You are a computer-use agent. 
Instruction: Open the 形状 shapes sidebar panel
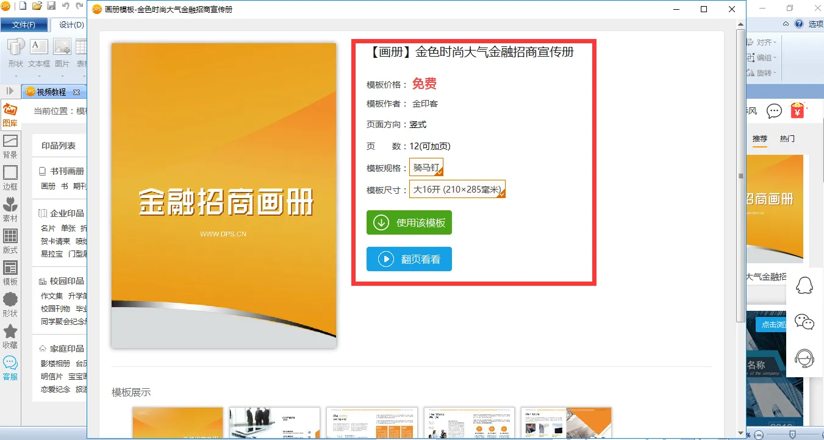tap(10, 305)
